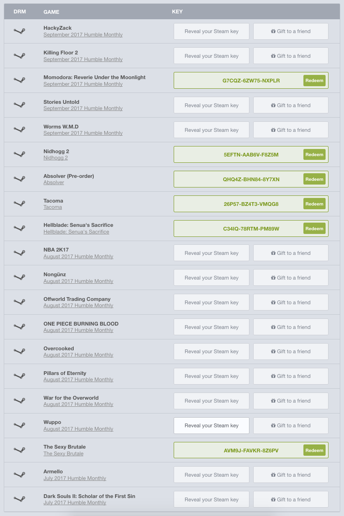This screenshot has height=516, width=344.
Task: Click the Steam icon in the Overcooked row
Action: point(19,352)
